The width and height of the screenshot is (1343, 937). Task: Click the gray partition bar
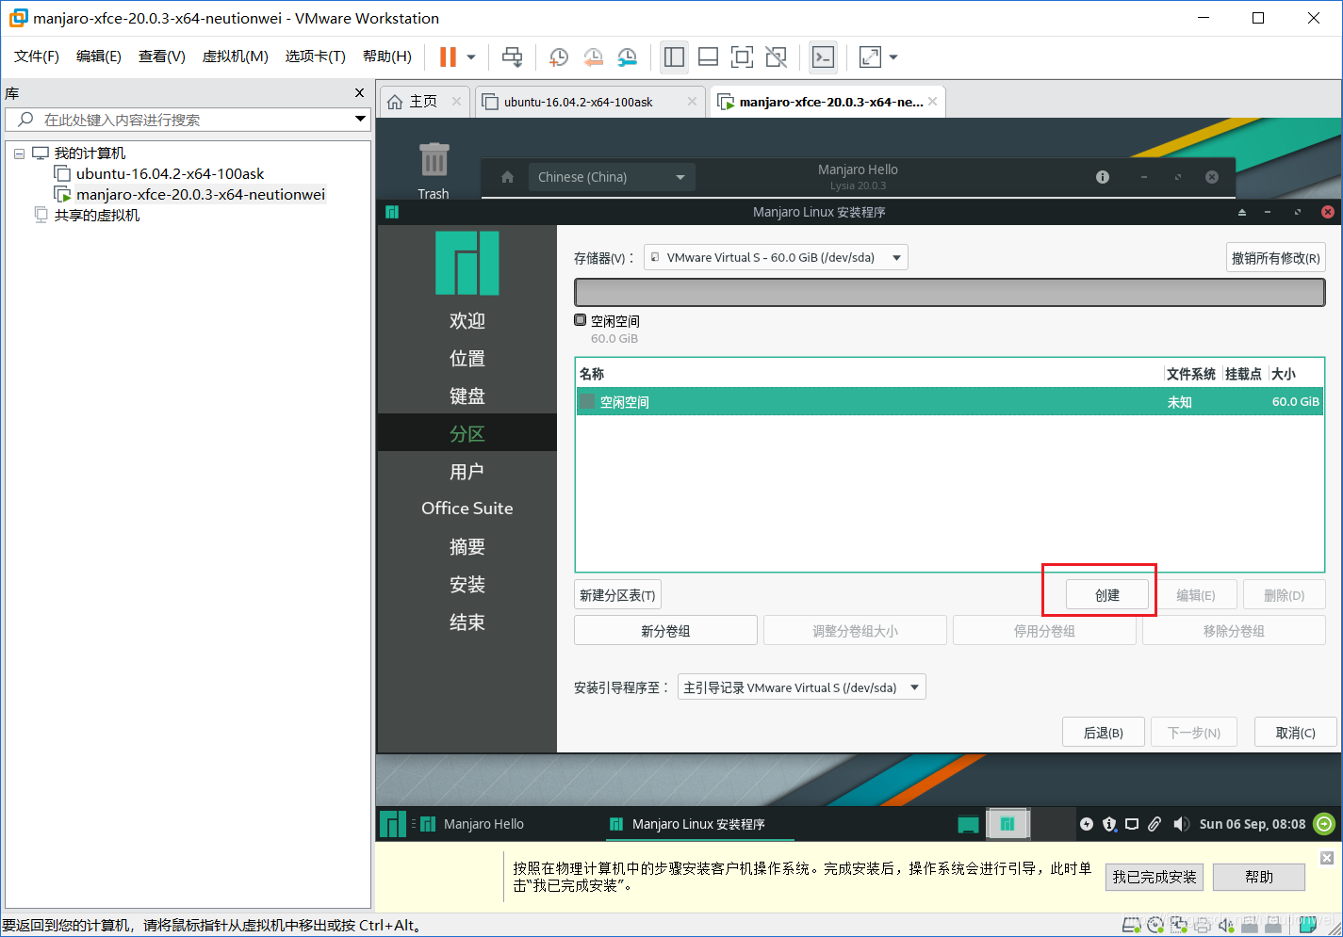tap(949, 293)
